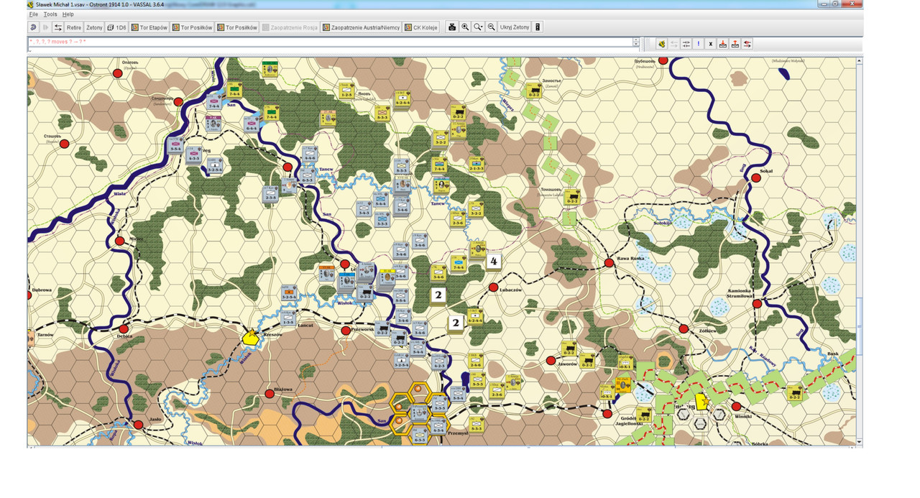Click the Zaopatrzenie Rosja button
Image resolution: width=920 pixels, height=498 pixels.
[x=290, y=27]
